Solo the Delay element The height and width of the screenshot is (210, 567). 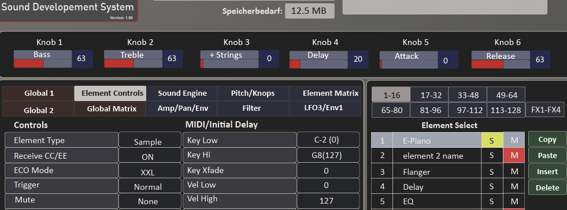pos(492,186)
